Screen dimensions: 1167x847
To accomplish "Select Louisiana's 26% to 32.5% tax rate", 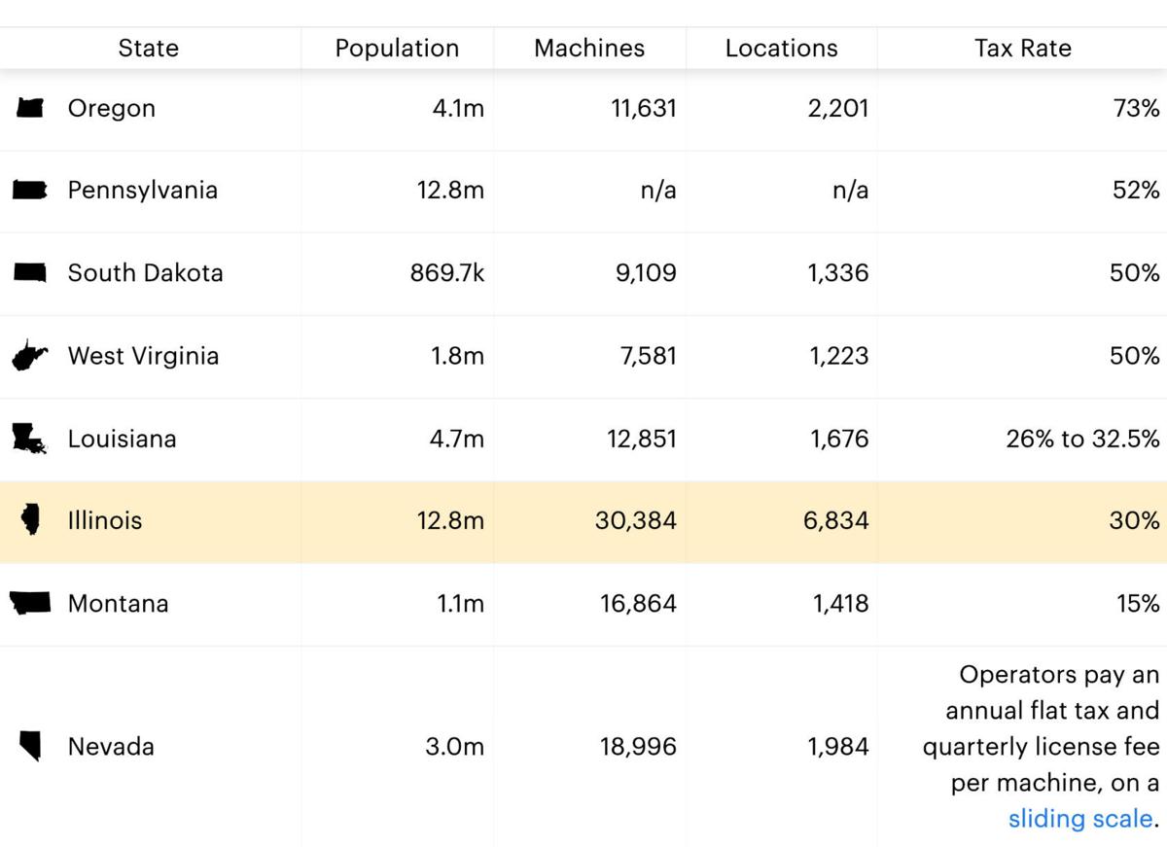I will click(1082, 440).
